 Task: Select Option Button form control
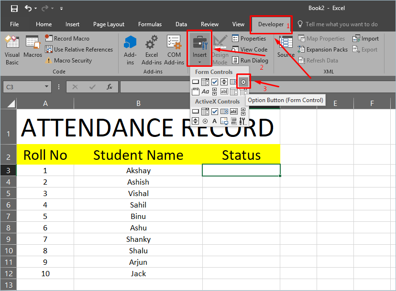click(243, 82)
